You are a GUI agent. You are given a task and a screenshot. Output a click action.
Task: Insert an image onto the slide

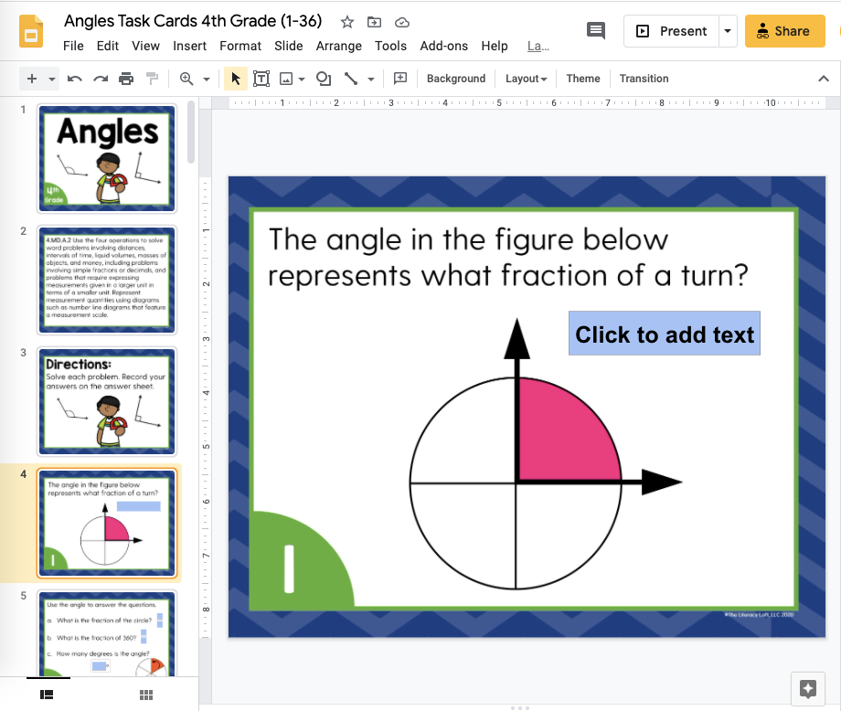coord(286,79)
